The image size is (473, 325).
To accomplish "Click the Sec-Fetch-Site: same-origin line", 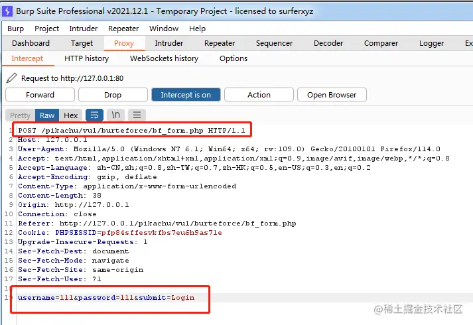I will click(x=80, y=270).
